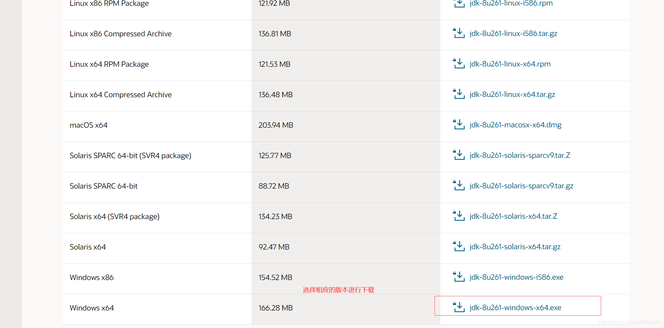Download the jdk-8u261-macosx-x64.dmg file link

(x=515, y=125)
